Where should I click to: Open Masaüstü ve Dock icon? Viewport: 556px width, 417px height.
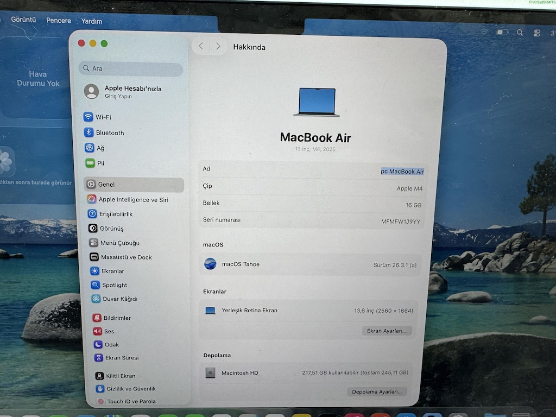(94, 257)
